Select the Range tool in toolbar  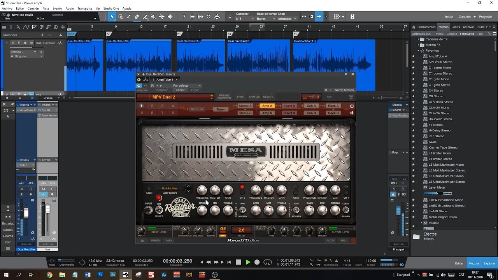point(120,17)
